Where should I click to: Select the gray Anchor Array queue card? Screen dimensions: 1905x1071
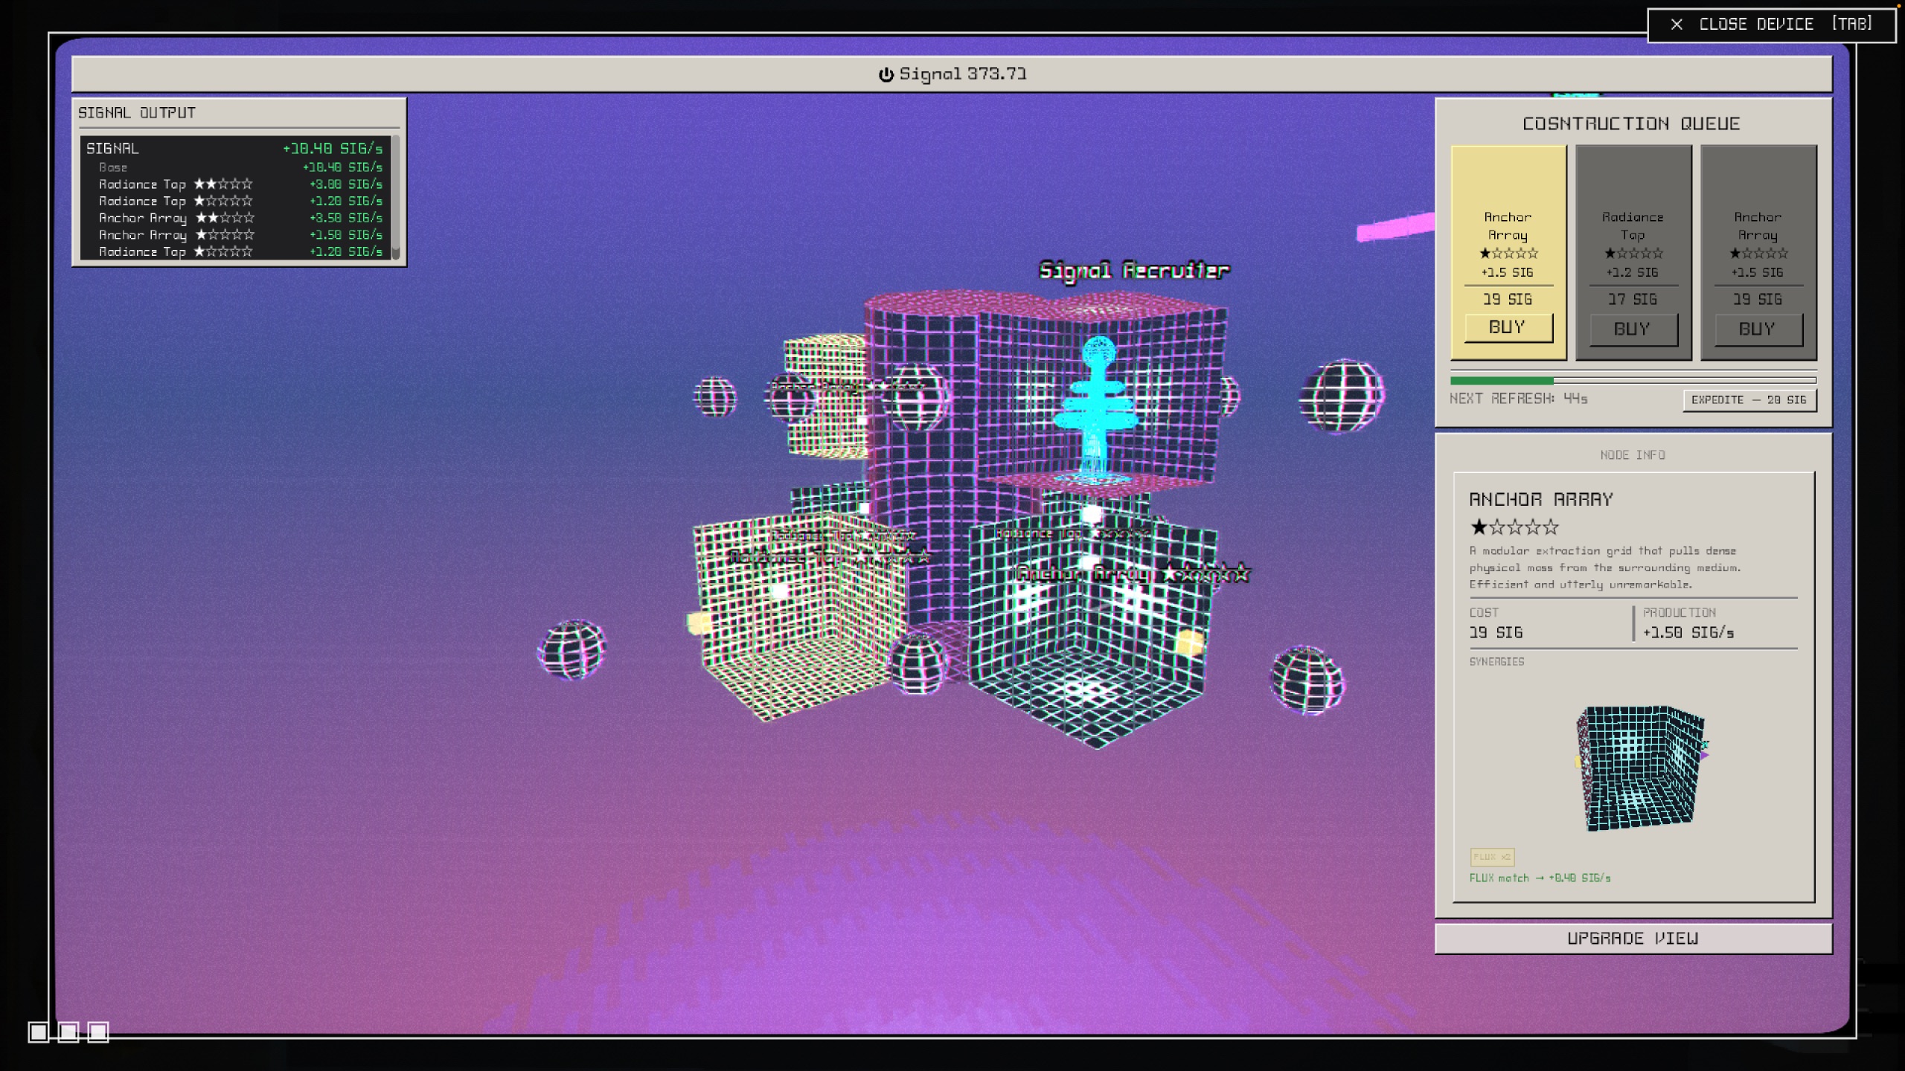pos(1758,252)
